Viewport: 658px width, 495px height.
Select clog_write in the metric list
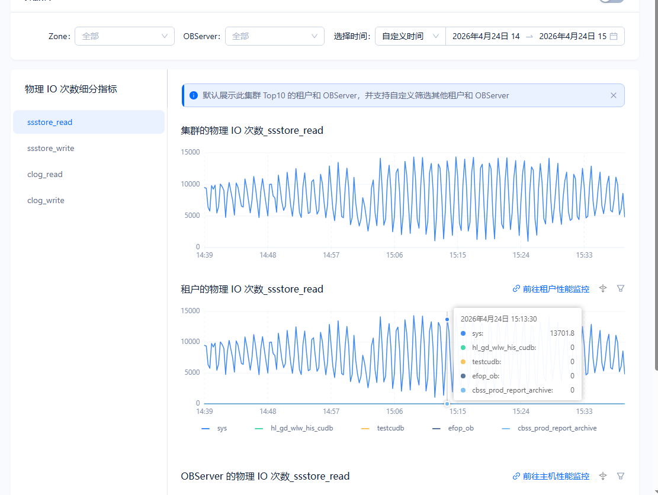tap(46, 200)
